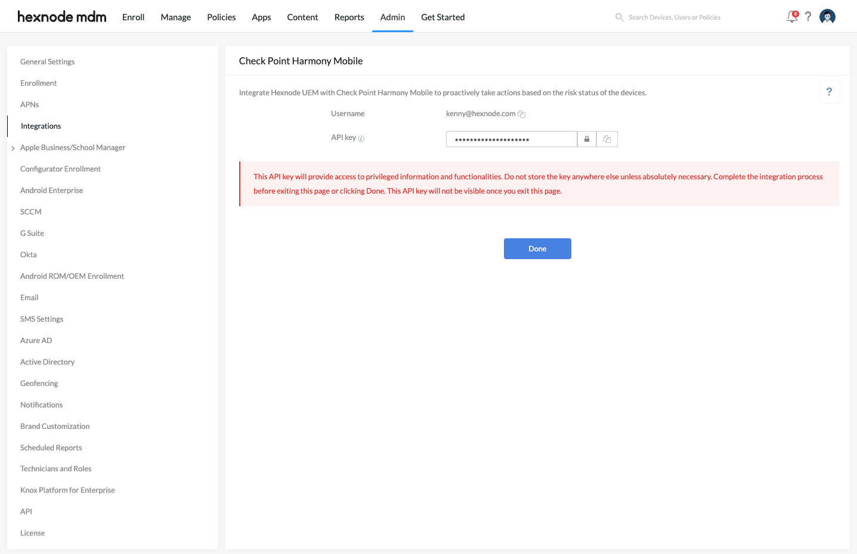
Task: Open Enrollment in sidebar
Action: pos(39,83)
